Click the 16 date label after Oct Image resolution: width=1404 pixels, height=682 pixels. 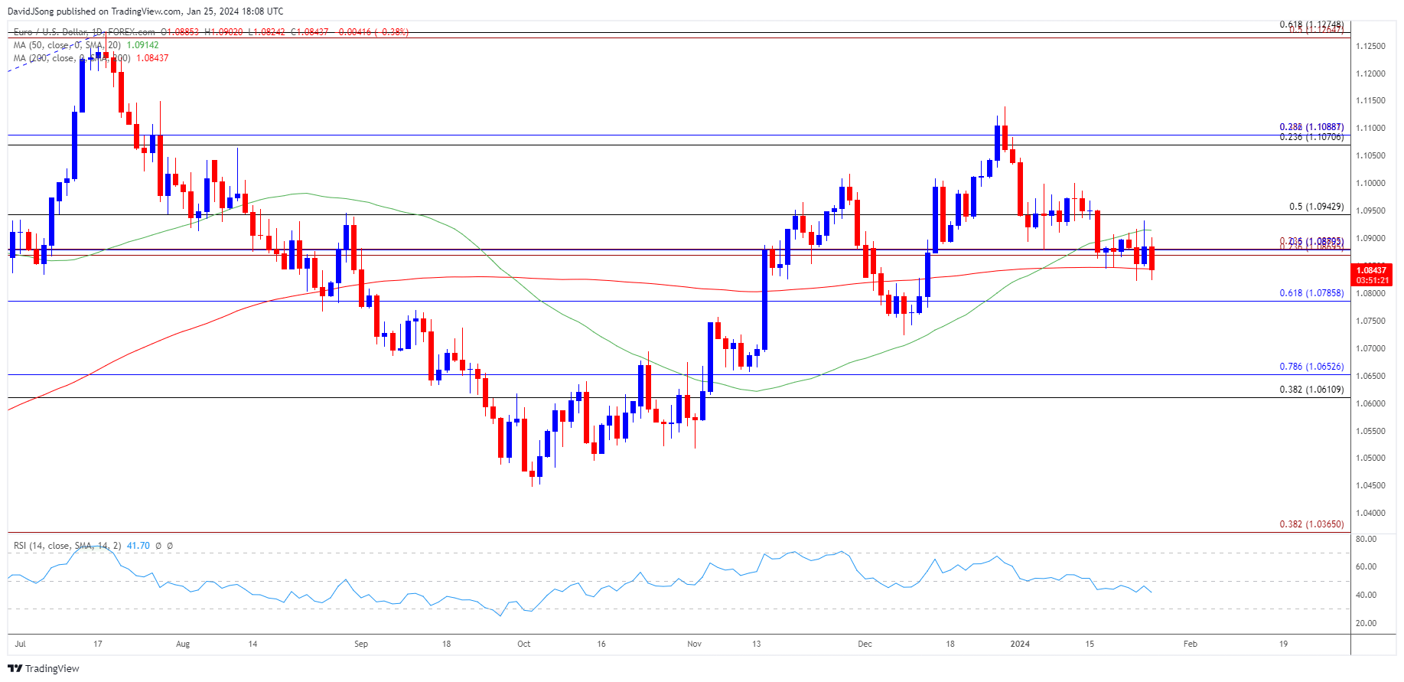(601, 644)
